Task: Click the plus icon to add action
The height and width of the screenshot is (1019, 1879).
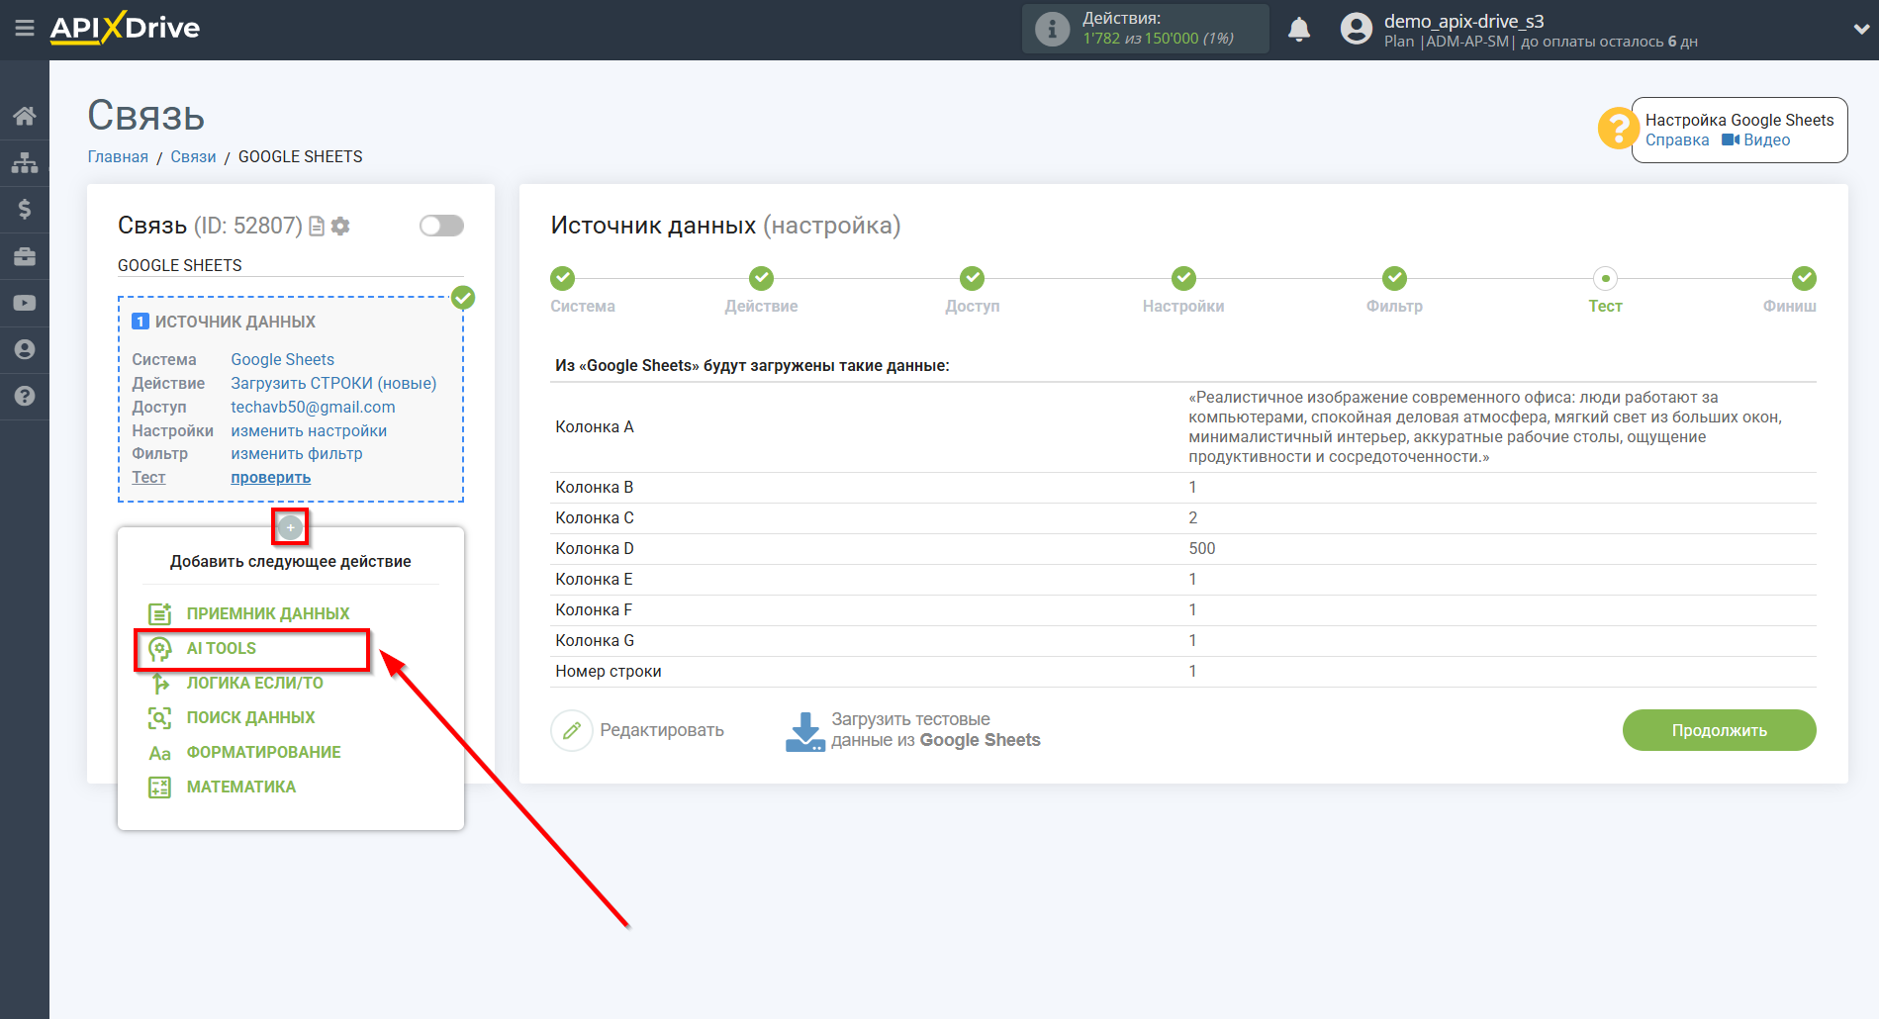Action: tap(290, 527)
